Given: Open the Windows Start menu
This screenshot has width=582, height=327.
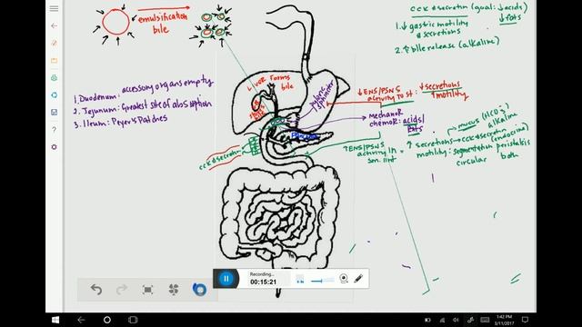Looking at the screenshot, I should (55, 320).
